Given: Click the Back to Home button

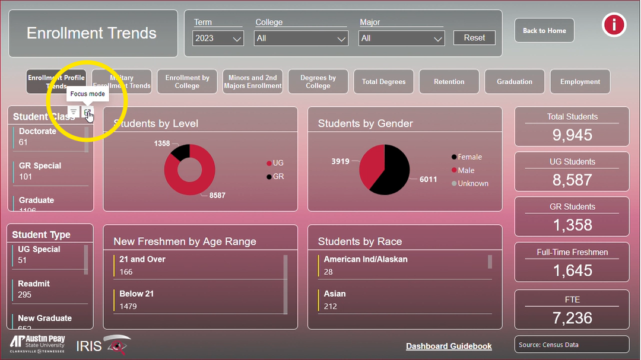Looking at the screenshot, I should 544,31.
